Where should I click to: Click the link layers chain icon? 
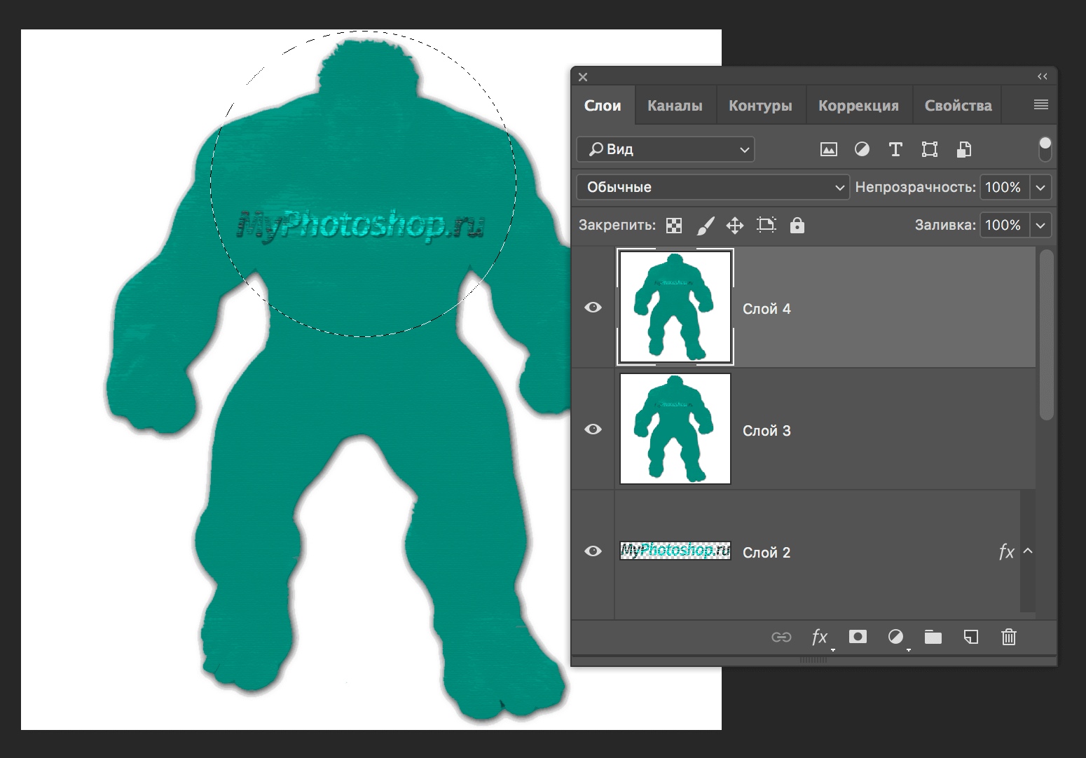click(781, 637)
